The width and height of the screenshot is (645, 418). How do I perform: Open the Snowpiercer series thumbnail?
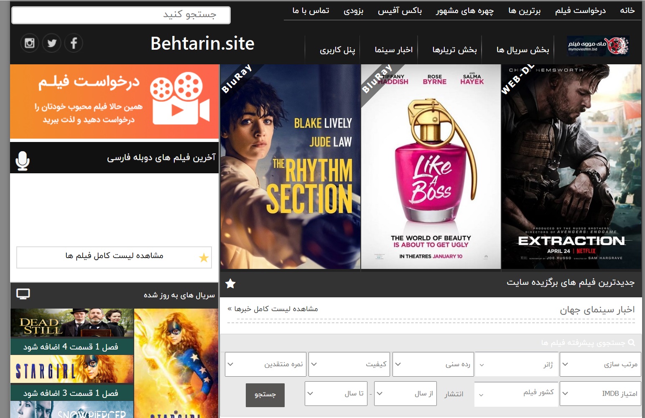coord(72,409)
